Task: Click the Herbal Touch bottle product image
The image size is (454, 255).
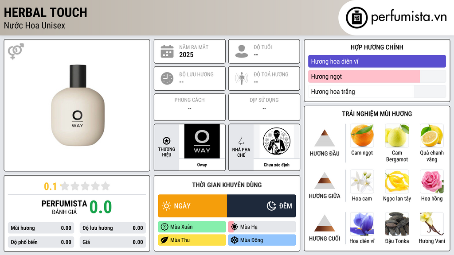Action: (x=78, y=105)
